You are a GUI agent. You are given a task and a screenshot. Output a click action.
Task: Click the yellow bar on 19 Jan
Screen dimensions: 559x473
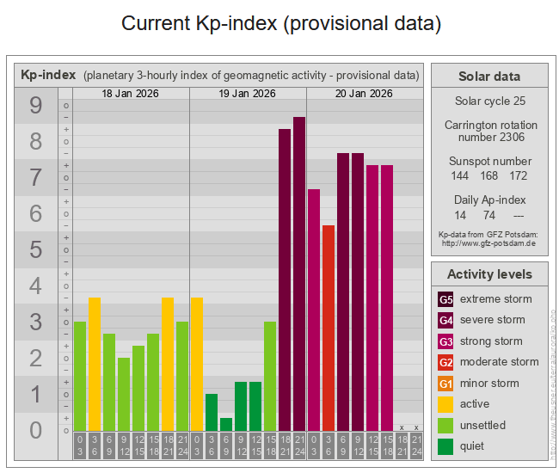click(196, 363)
